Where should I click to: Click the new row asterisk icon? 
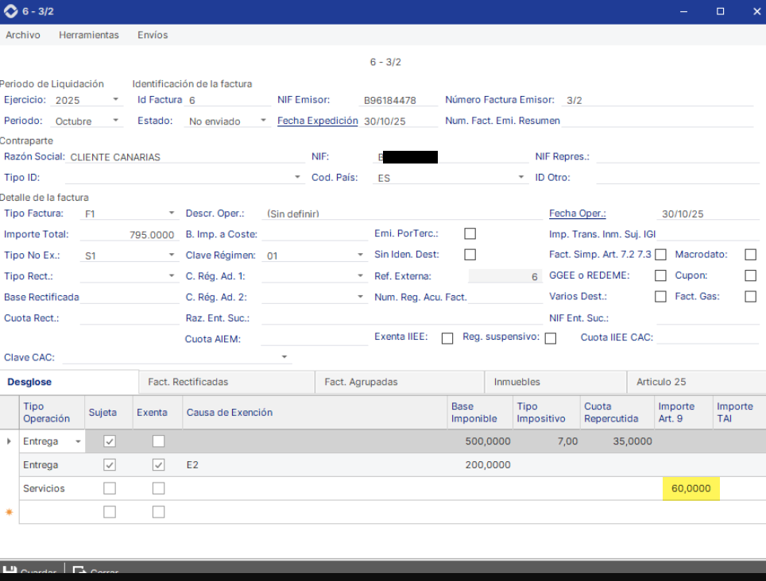point(9,512)
